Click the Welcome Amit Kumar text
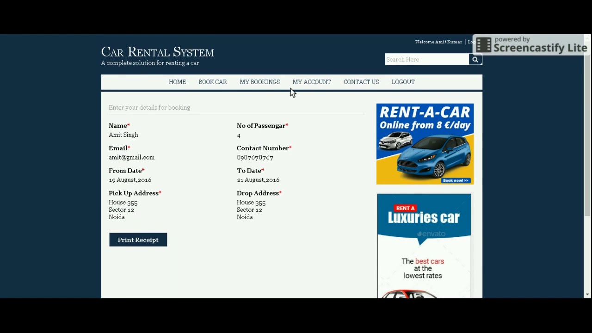Image resolution: width=592 pixels, height=333 pixels. 438,42
